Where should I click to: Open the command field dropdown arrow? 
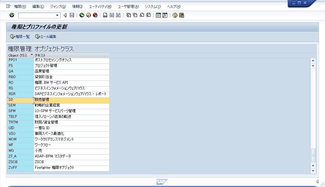pyautogui.click(x=58, y=15)
